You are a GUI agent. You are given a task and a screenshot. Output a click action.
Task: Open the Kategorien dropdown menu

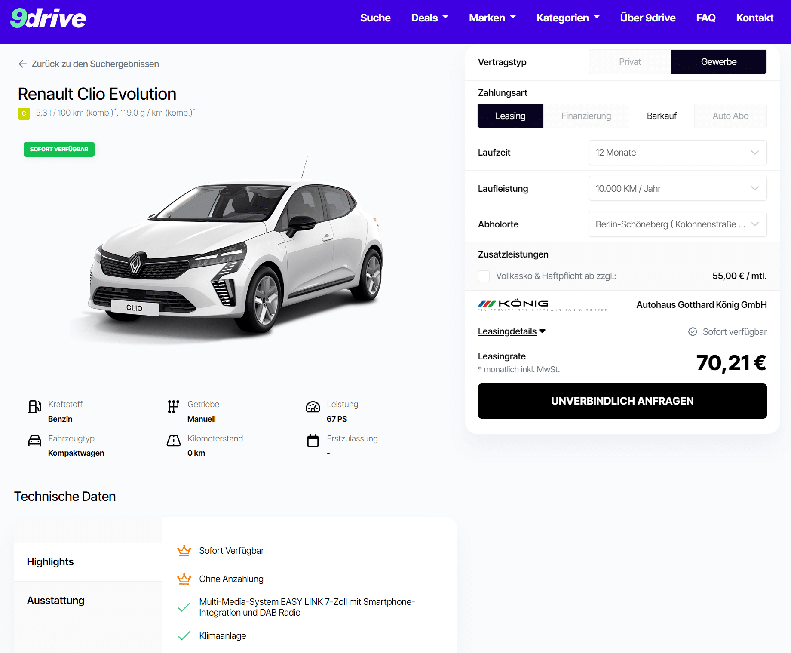(568, 18)
